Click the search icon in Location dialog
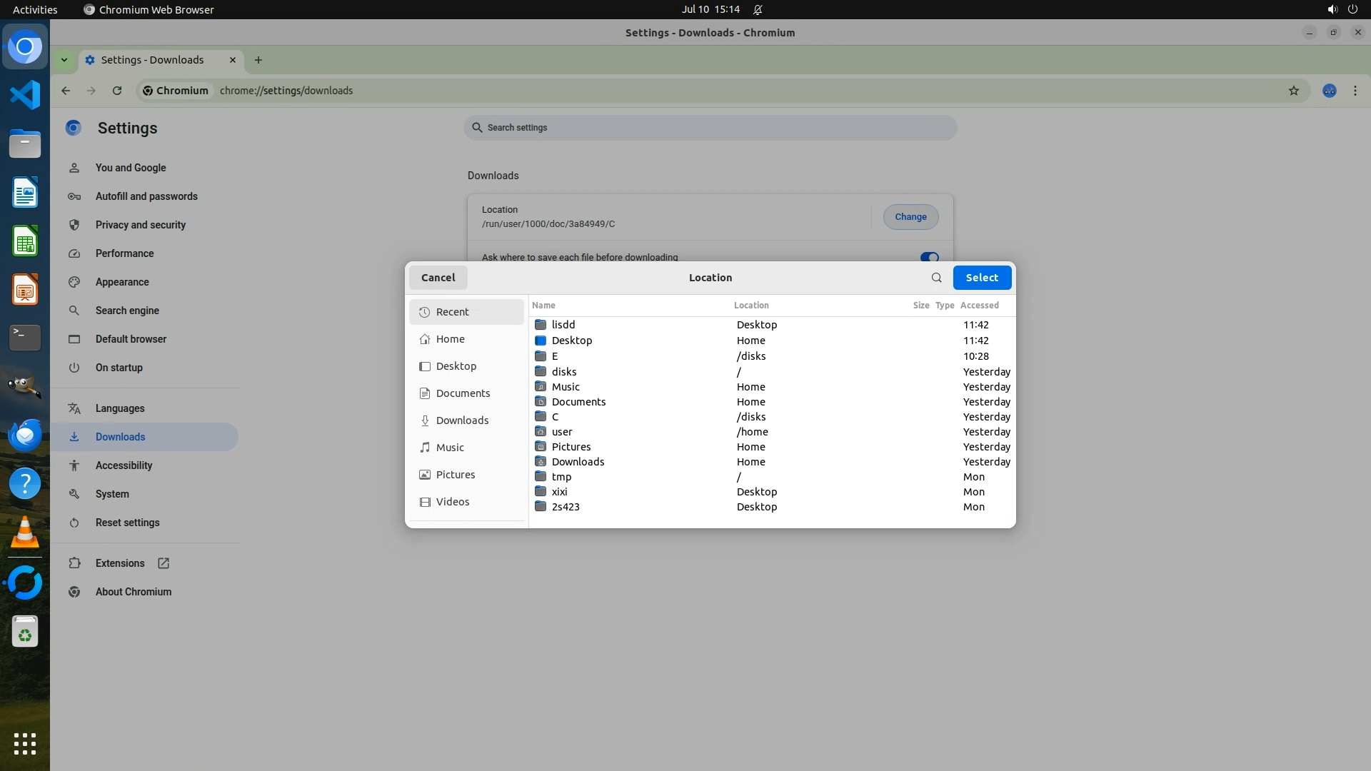This screenshot has width=1371, height=771. tap(936, 278)
